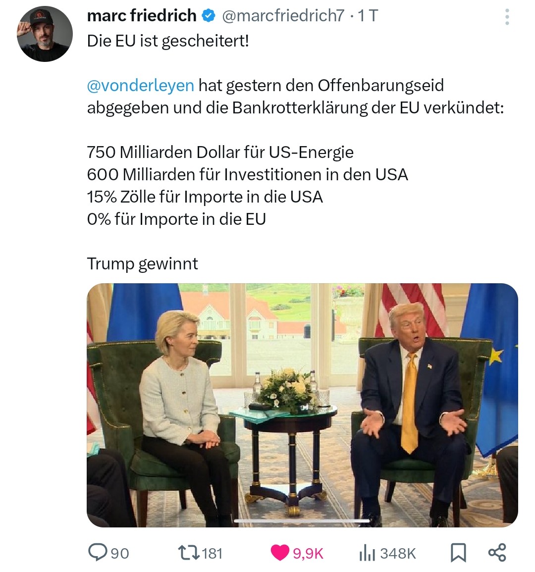Open the @vonderleyen mention link
Viewport: 535px width, 572px height.
pos(141,85)
